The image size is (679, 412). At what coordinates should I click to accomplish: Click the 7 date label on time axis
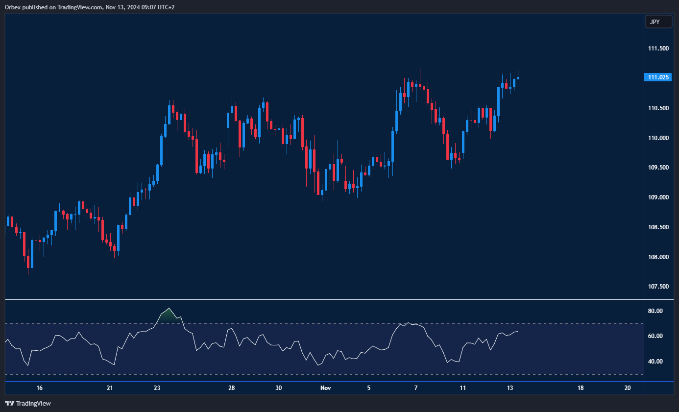415,388
